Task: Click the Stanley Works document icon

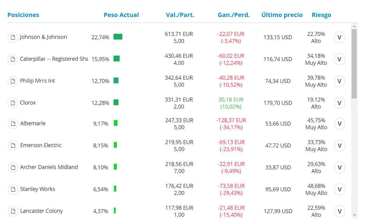Action: [x=13, y=189]
